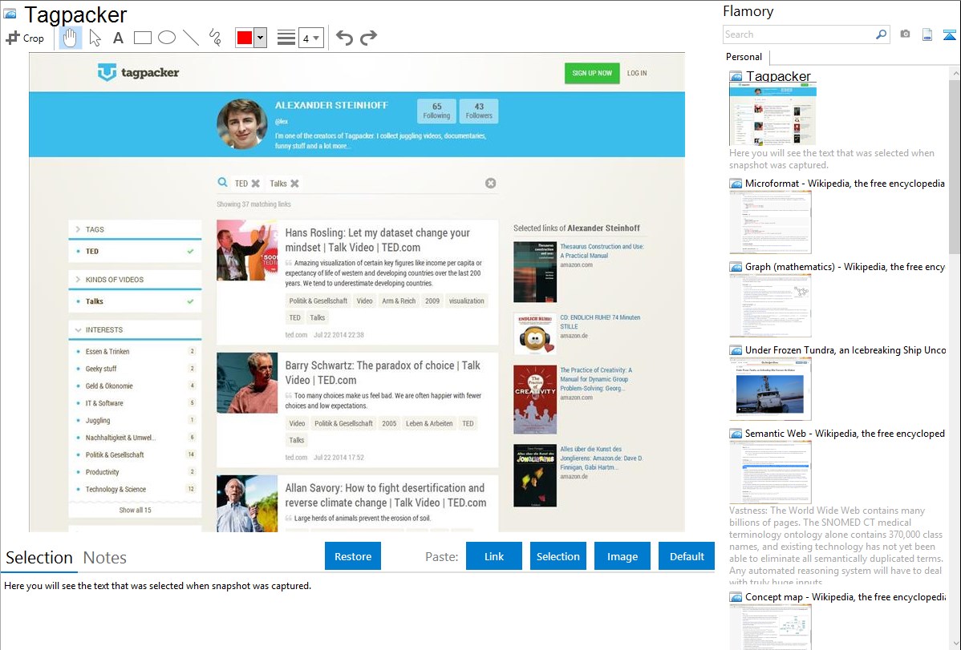Click the SIGN UP NOW button
The height and width of the screenshot is (650, 961).
coord(592,73)
